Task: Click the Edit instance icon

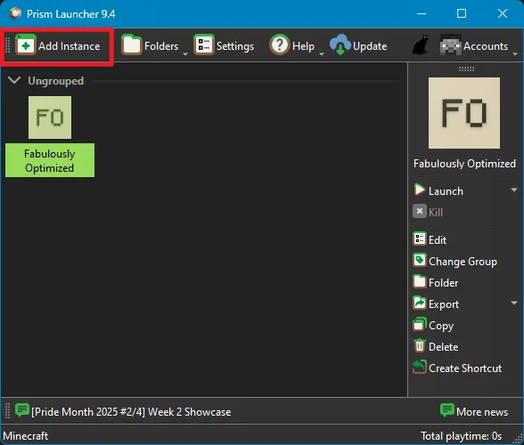Action: click(x=420, y=239)
